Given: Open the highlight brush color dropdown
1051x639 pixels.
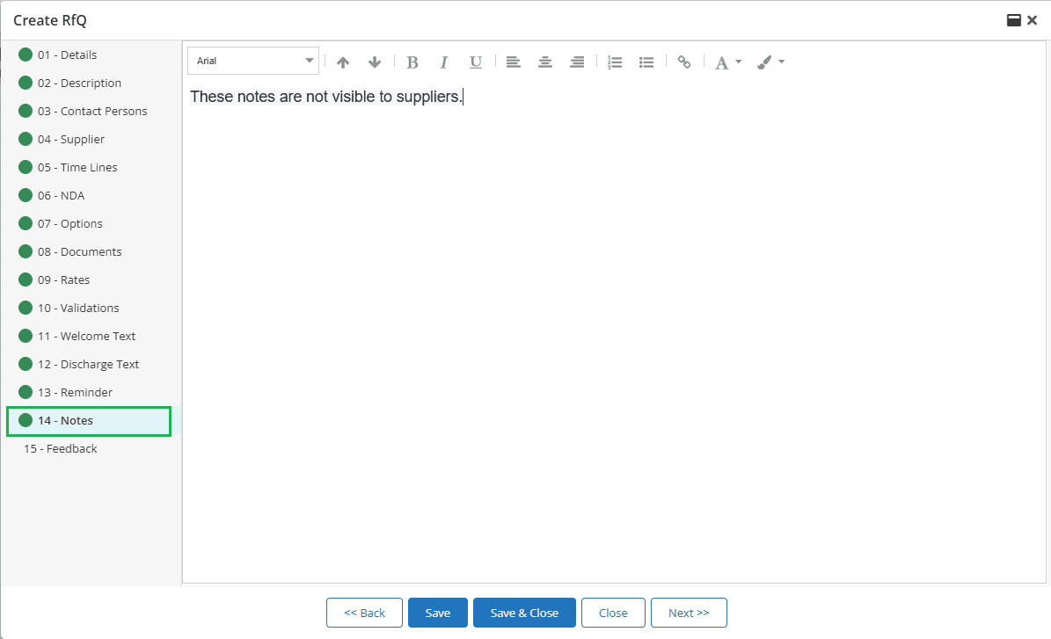Looking at the screenshot, I should pos(770,62).
